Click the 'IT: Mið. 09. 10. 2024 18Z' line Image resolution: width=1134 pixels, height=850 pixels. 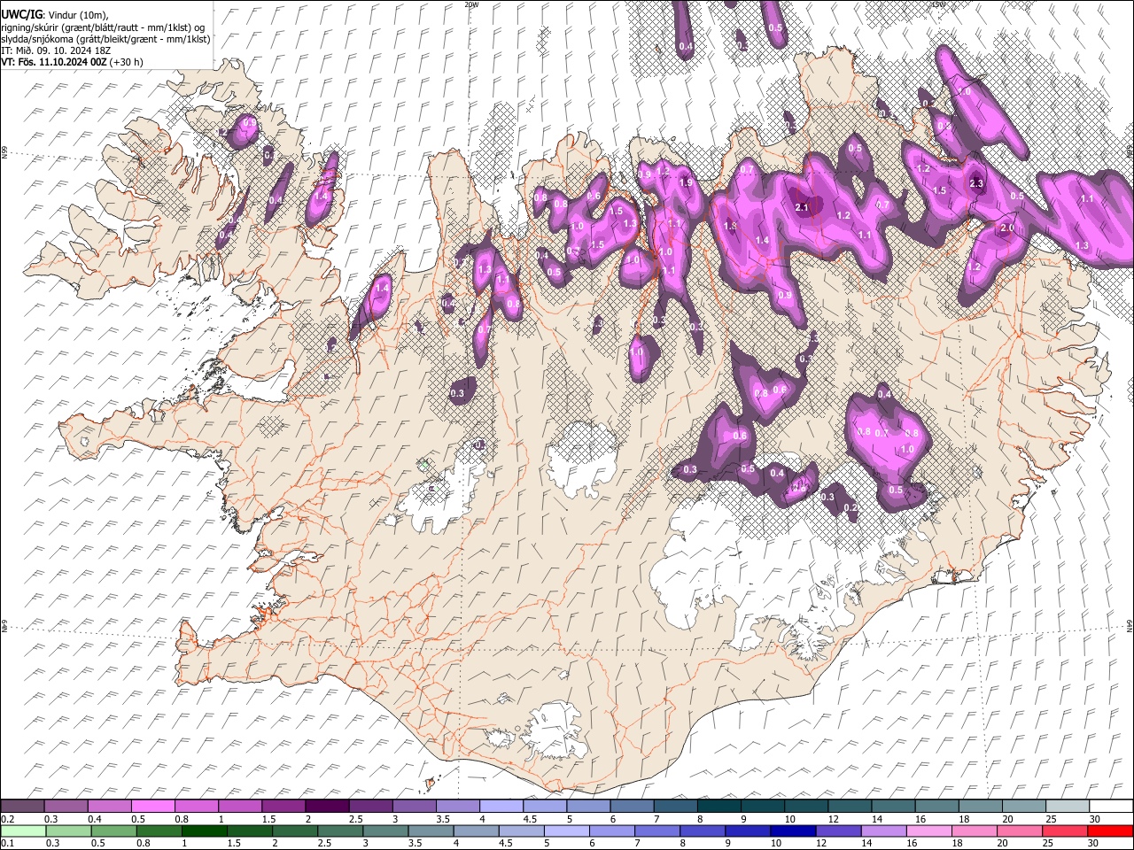pyautogui.click(x=56, y=50)
